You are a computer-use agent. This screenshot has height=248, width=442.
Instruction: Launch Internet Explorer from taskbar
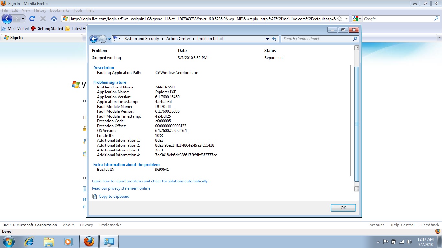click(29, 242)
